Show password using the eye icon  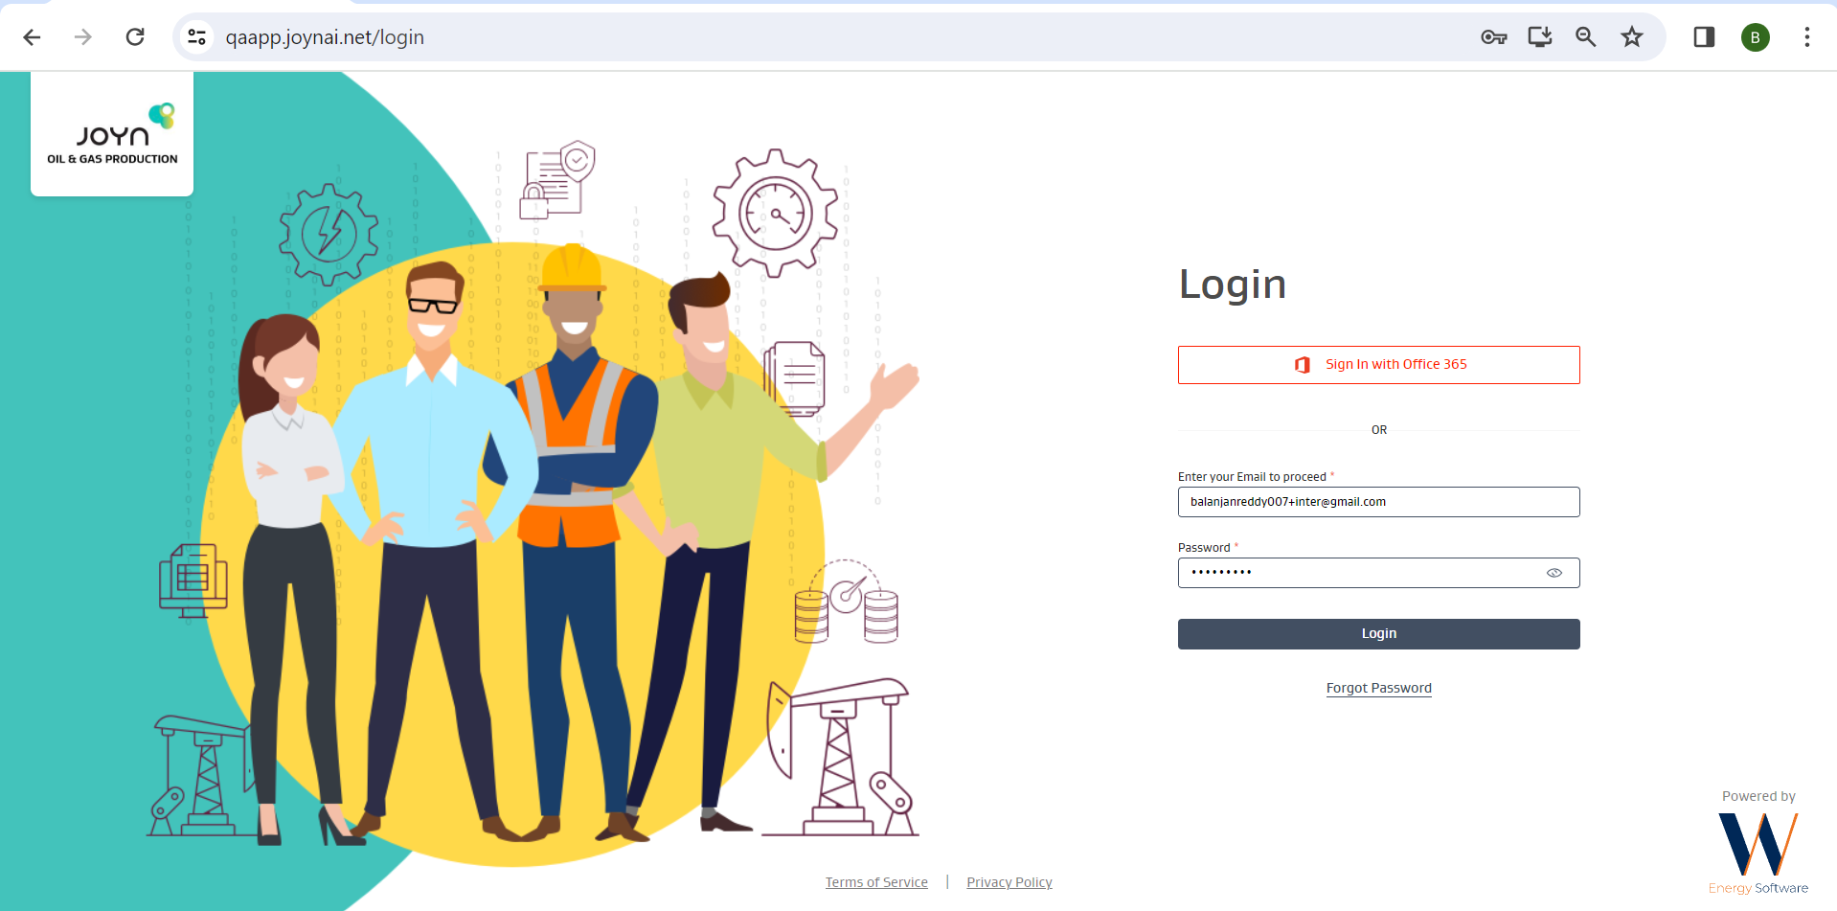(1554, 573)
